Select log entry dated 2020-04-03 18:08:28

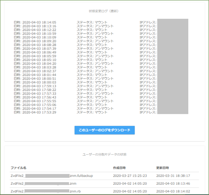pos(35,45)
